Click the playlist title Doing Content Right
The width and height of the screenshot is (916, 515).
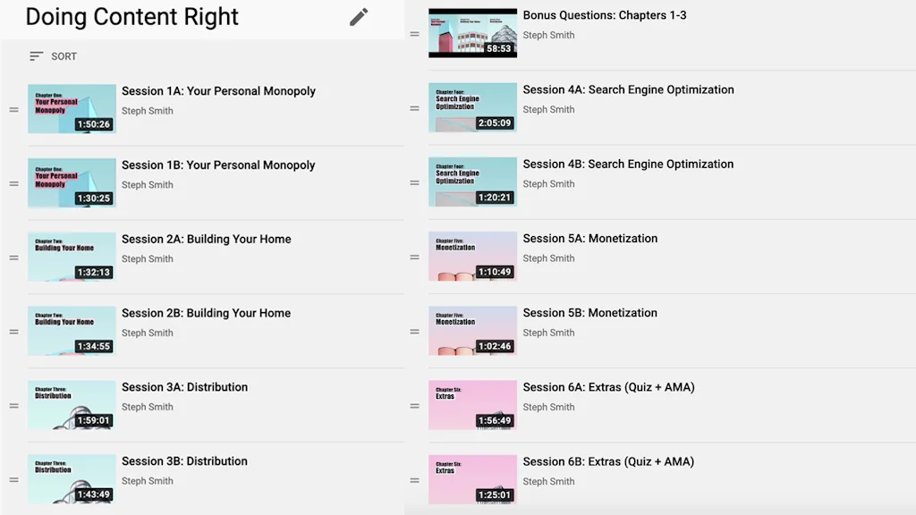(x=131, y=17)
